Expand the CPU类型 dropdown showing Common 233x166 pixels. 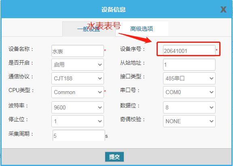pyautogui.click(x=78, y=92)
